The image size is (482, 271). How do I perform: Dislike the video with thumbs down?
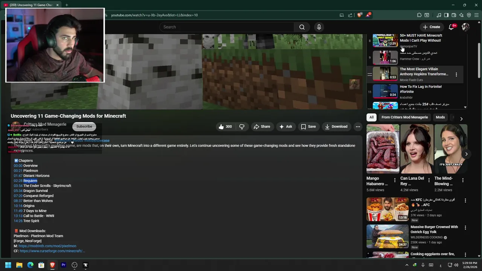(242, 126)
